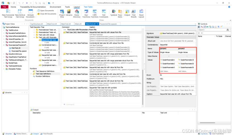
Task: Expand ReusableTestDefinitions project node
Action: [x=4, y=33]
